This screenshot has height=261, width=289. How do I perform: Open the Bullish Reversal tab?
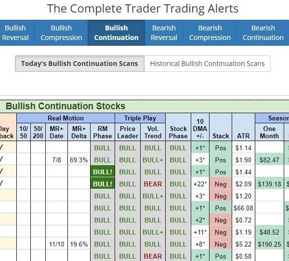pyautogui.click(x=15, y=33)
